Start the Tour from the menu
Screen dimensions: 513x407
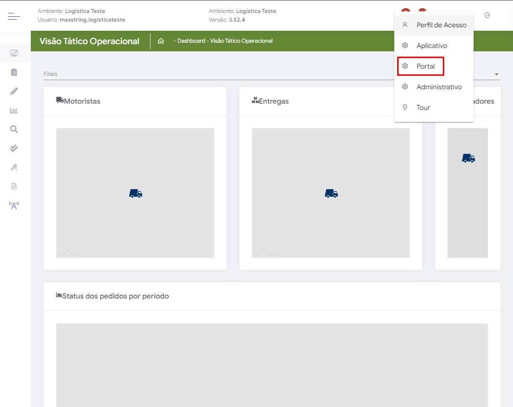(423, 108)
